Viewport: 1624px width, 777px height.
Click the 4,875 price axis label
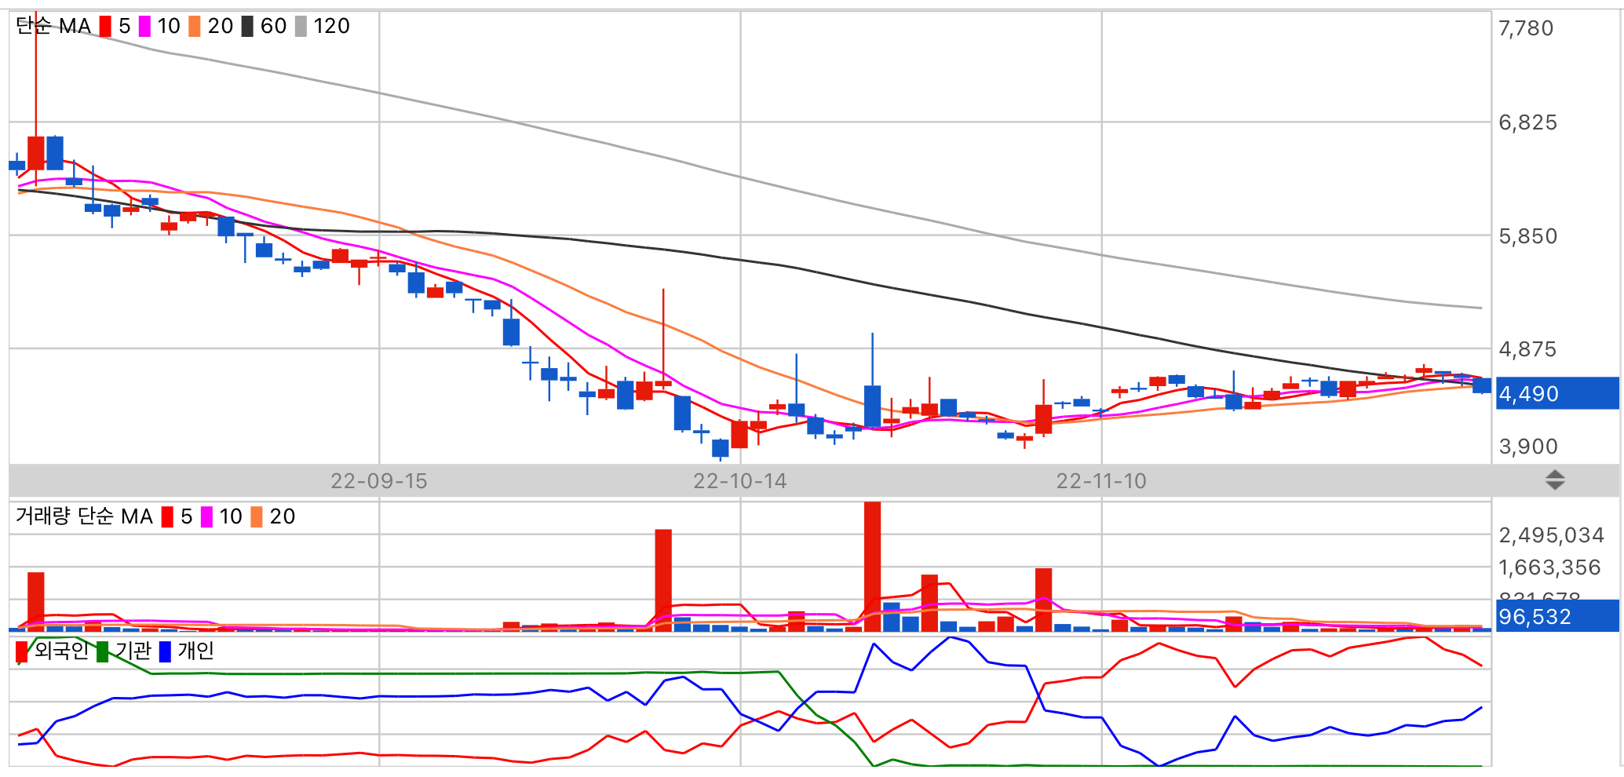(x=1527, y=349)
